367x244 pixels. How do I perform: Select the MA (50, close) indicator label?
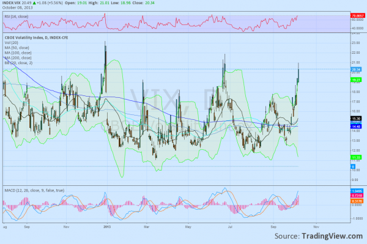17,48
